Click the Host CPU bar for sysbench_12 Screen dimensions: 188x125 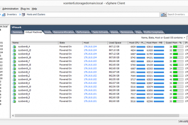[x=140, y=50]
